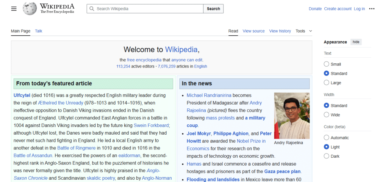Select Small text size
This screenshot has width=388, height=182.
click(326, 64)
